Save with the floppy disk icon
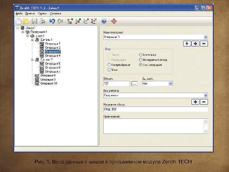Viewport: 229px width, 172px height. click(x=34, y=21)
